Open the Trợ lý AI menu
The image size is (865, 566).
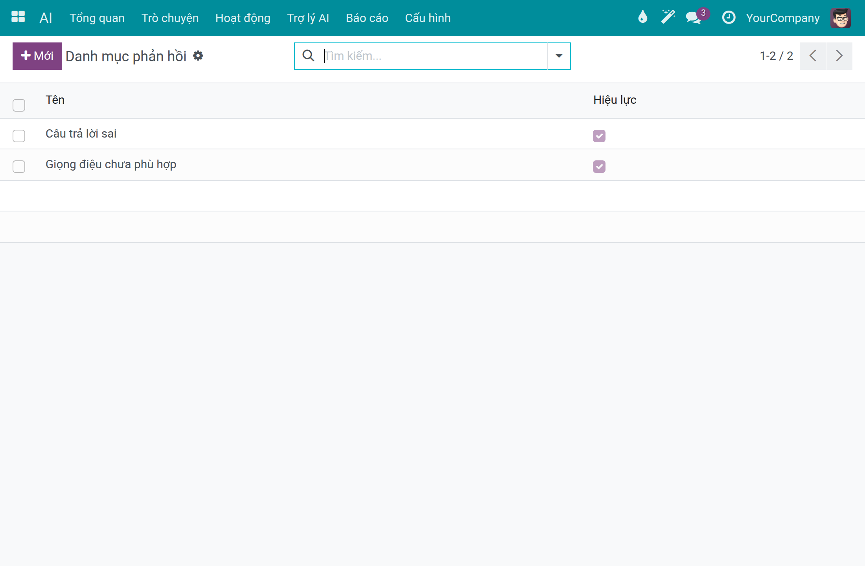pyautogui.click(x=308, y=18)
